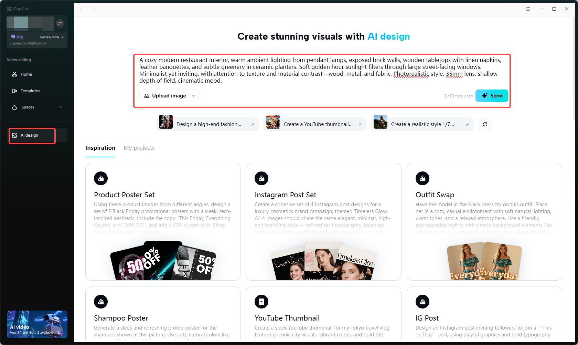Screen dimensions: 578x345
Task: Click Renew now chevron link
Action: (52, 37)
